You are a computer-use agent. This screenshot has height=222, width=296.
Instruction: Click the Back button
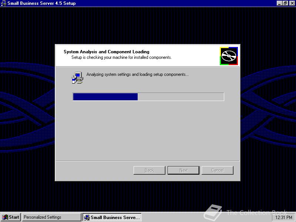[149, 170]
